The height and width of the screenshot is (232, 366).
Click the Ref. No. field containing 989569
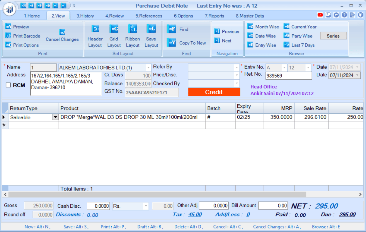click(289, 76)
